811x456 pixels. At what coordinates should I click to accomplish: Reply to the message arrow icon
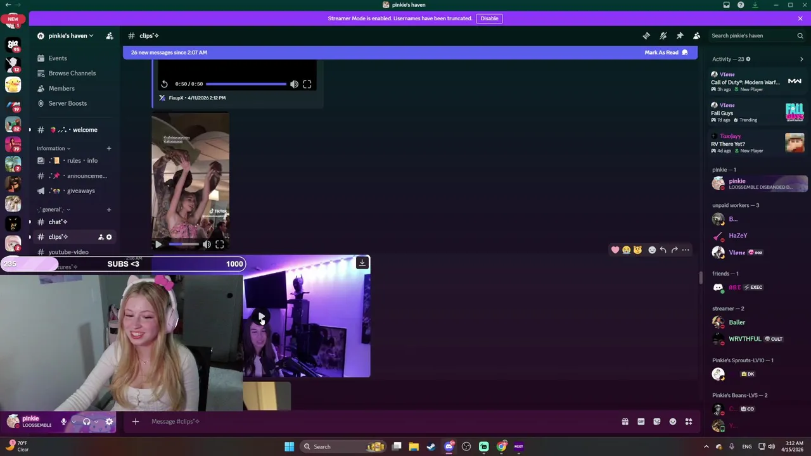pyautogui.click(x=663, y=250)
